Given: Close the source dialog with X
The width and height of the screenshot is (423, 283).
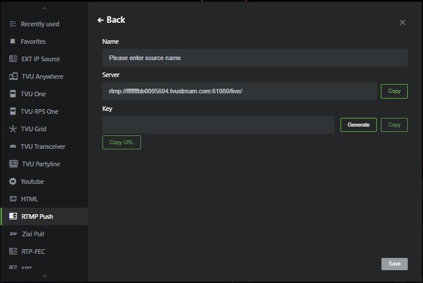Looking at the screenshot, I should pos(402,22).
